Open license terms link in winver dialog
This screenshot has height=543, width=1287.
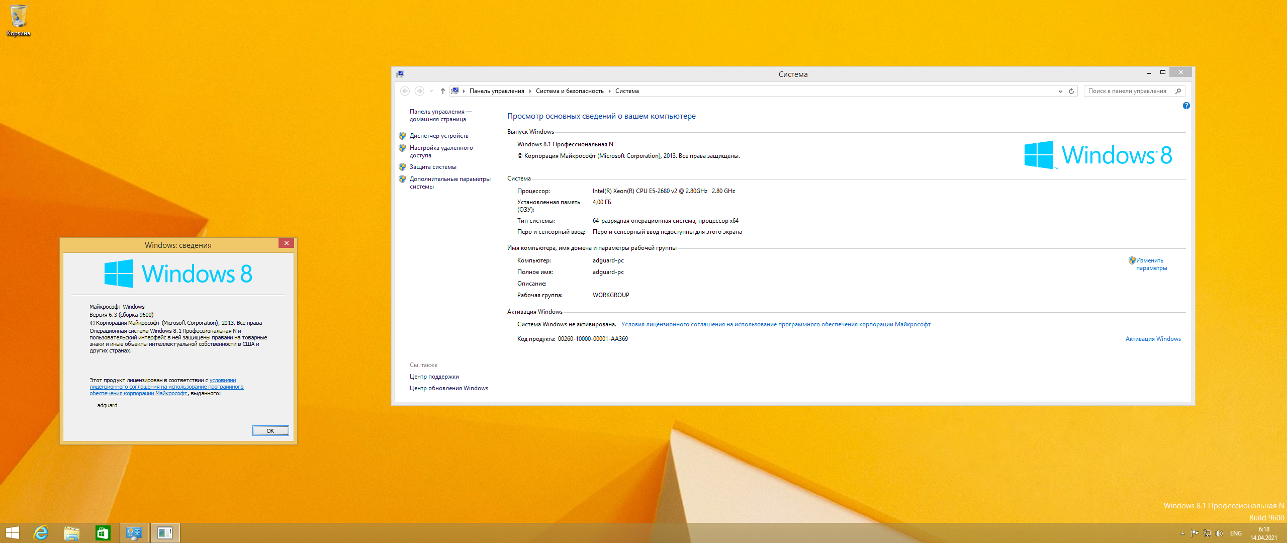pyautogui.click(x=166, y=387)
